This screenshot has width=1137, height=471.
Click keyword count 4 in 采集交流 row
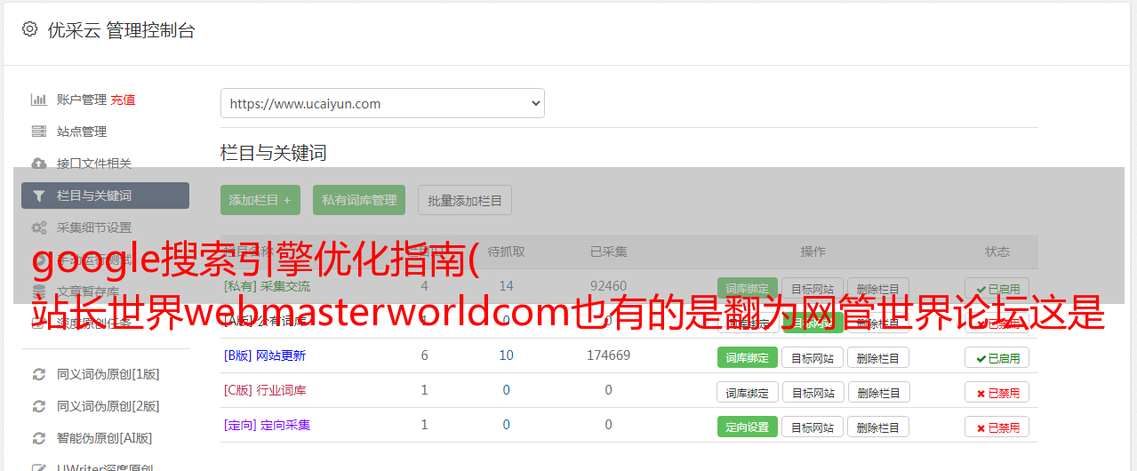tap(425, 286)
